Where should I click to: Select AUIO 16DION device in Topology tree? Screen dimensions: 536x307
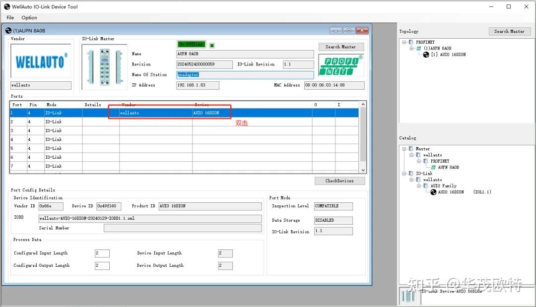[450, 54]
